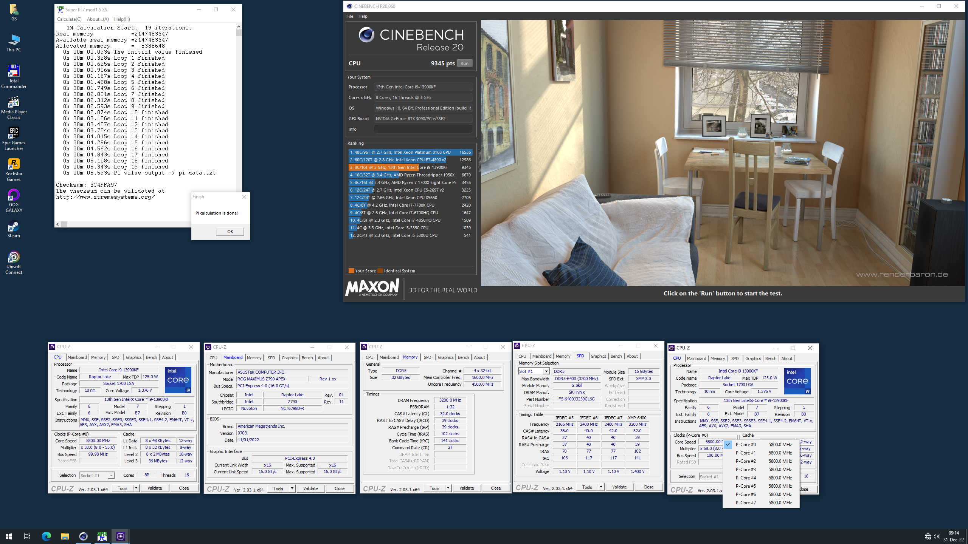Launch GOG GALAXY desktop icon
968x544 pixels.
pyautogui.click(x=14, y=200)
